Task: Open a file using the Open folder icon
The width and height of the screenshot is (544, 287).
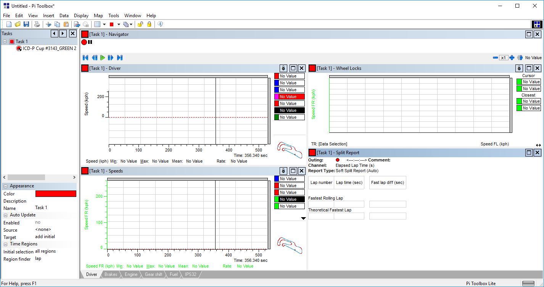Action: [x=17, y=24]
